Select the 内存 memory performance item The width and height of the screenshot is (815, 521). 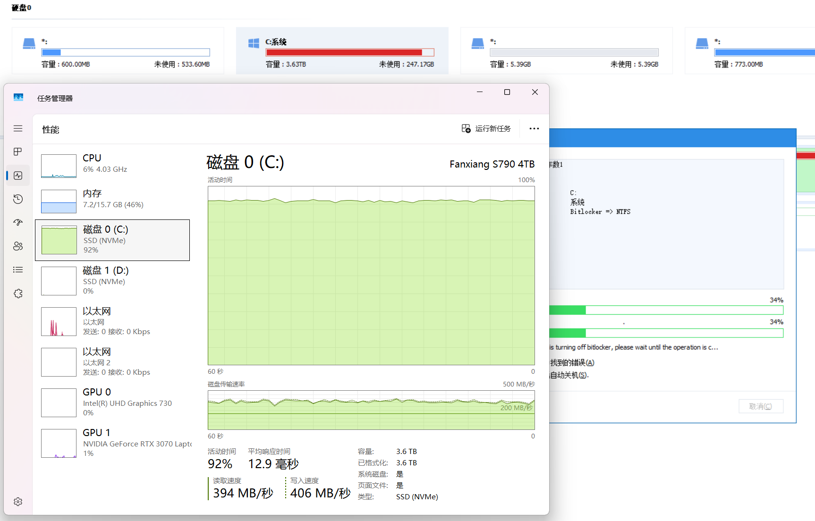tap(112, 201)
